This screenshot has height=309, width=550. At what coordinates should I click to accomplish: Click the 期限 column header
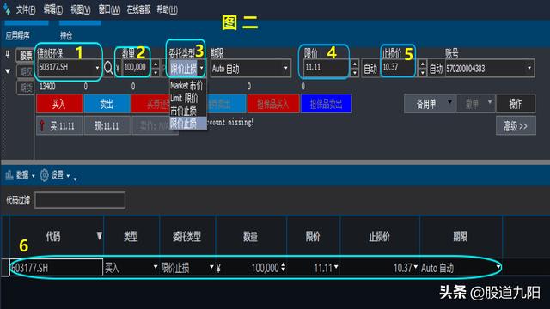point(461,237)
